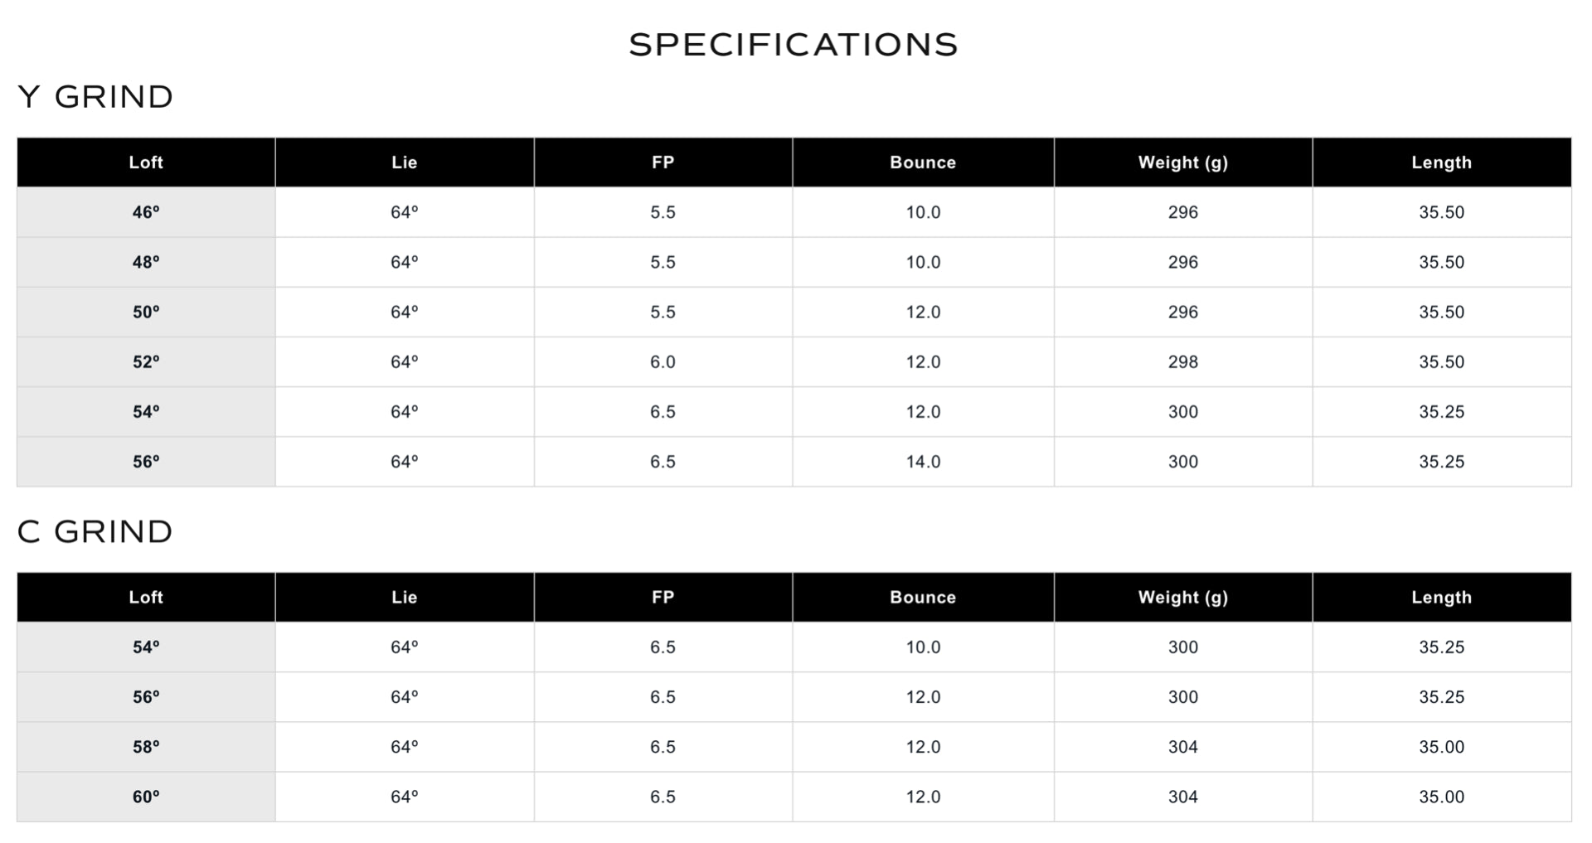This screenshot has height=843, width=1592.
Task: Click the C GRIND section heading
Action: point(95,532)
